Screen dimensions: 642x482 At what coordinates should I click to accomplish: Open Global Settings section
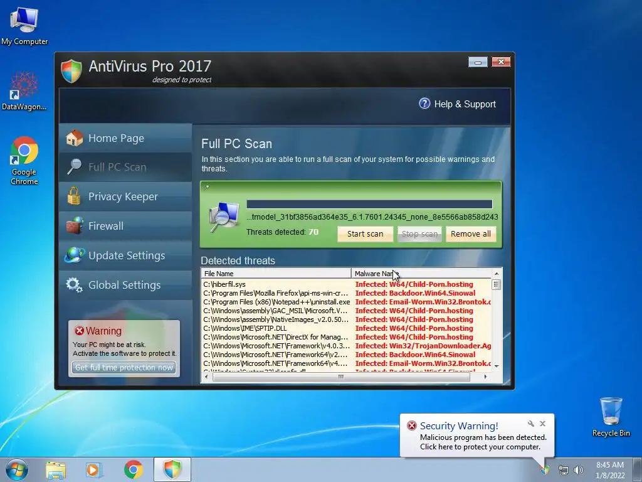pyautogui.click(x=125, y=285)
